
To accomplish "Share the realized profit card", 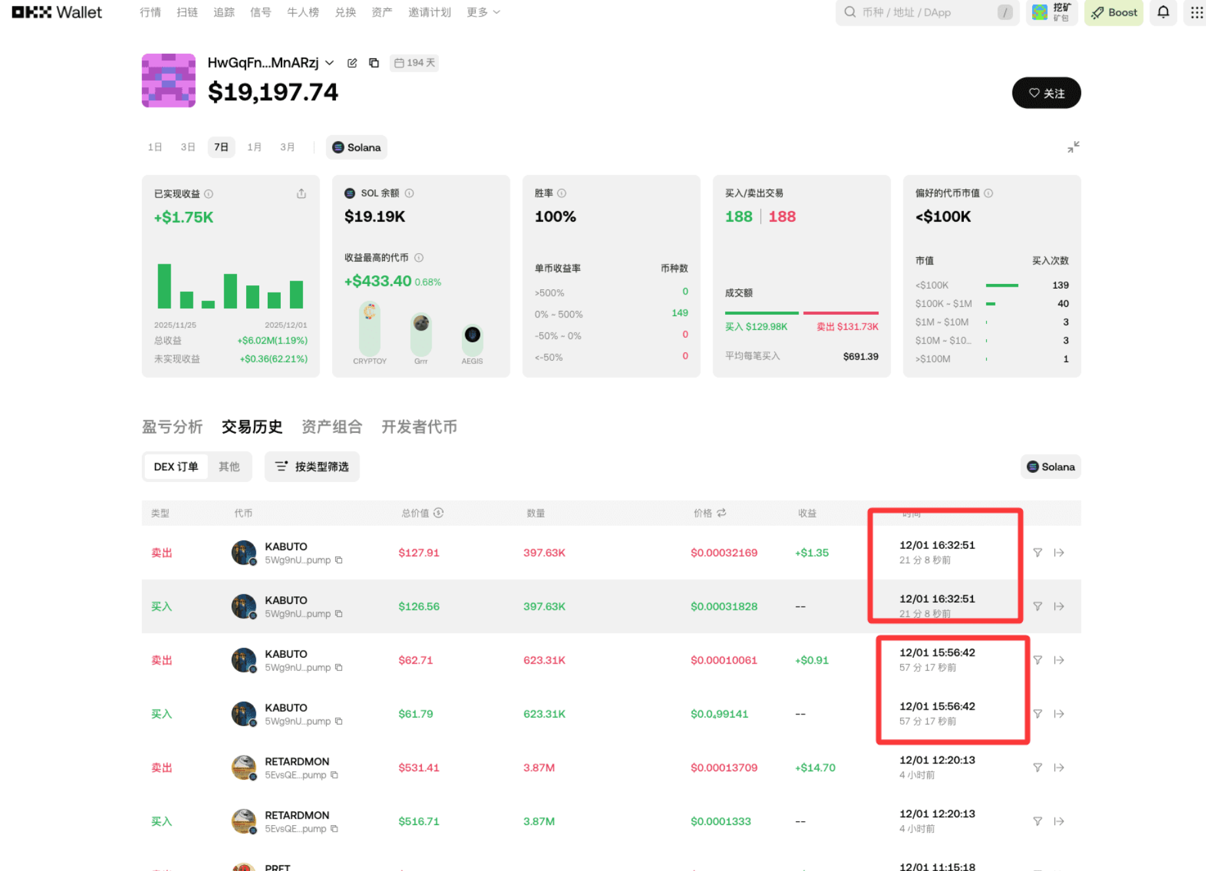I will coord(301,193).
